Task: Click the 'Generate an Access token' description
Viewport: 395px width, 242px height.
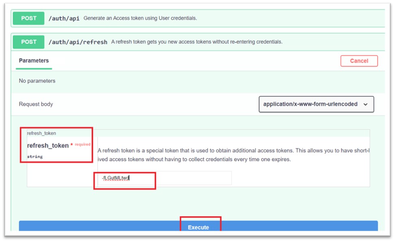Action: pyautogui.click(x=140, y=18)
